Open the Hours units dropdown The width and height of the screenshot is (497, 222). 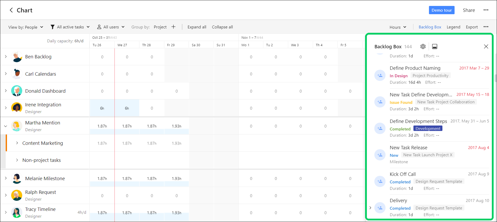(398, 27)
